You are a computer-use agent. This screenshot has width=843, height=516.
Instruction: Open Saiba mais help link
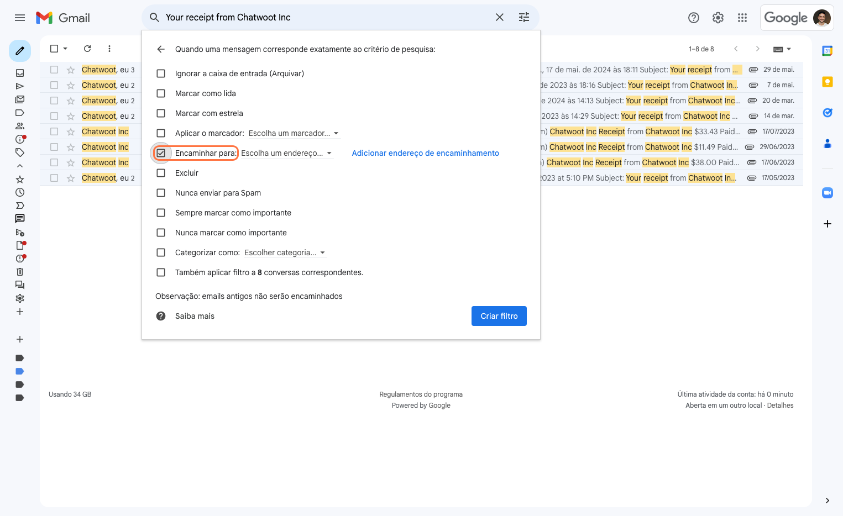[x=195, y=316]
